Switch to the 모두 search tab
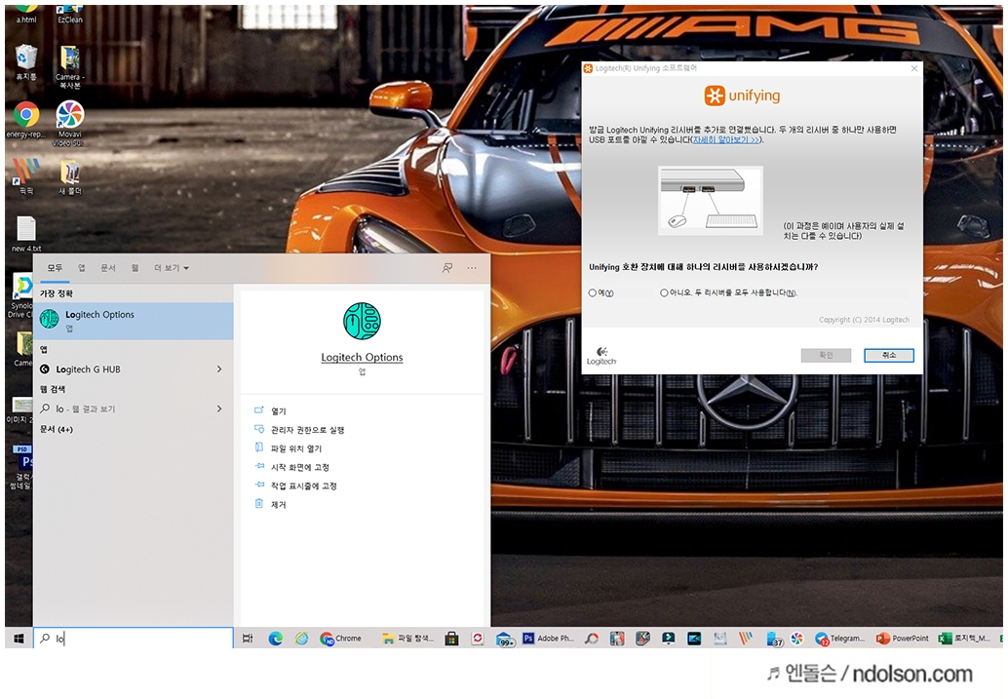The width and height of the screenshot is (1008, 699). [55, 268]
